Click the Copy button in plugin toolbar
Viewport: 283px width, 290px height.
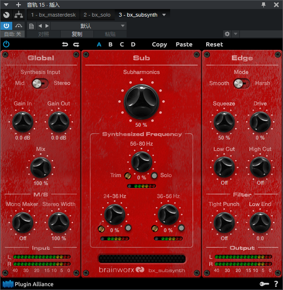[x=159, y=45]
